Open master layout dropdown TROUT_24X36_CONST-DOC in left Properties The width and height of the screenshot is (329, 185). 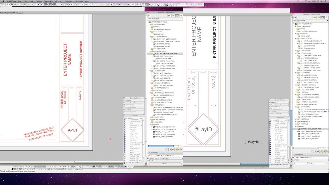(x=165, y=158)
